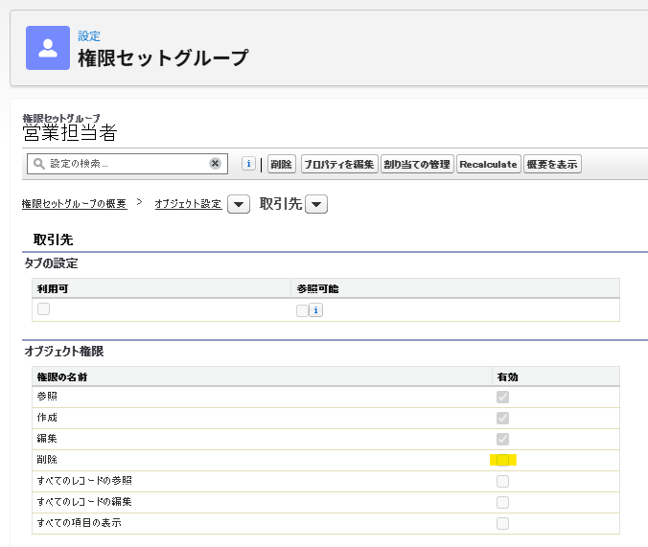
Task: Click the 営業担当者 group name
Action: click(70, 132)
